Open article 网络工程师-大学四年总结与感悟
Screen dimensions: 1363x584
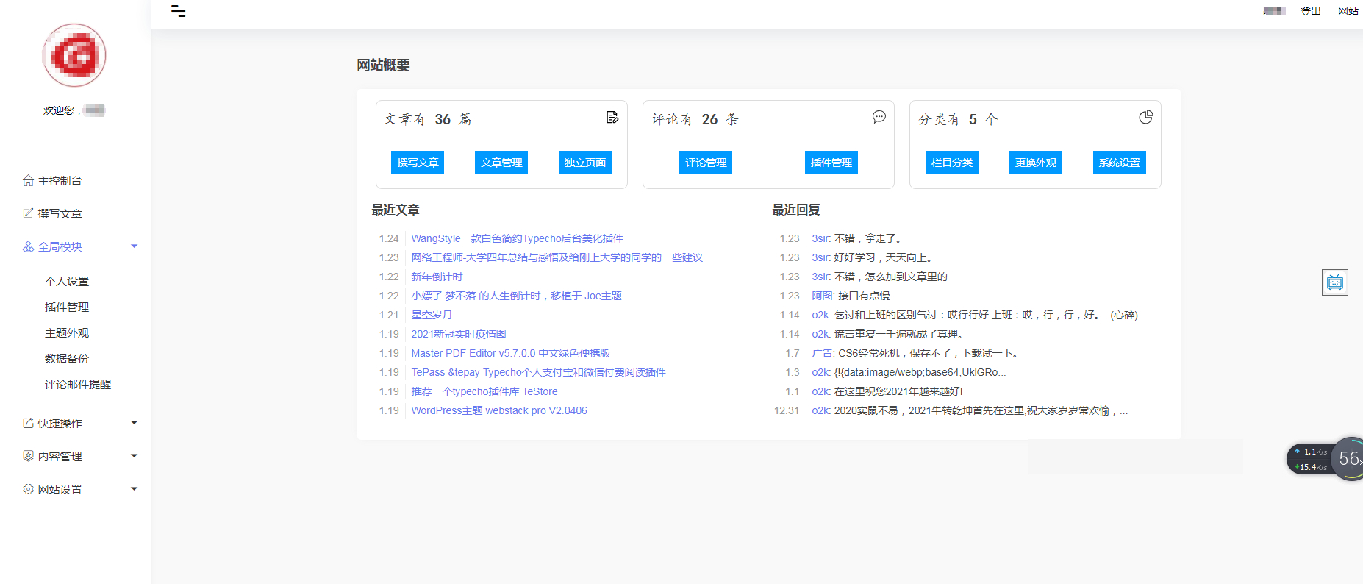point(557,257)
